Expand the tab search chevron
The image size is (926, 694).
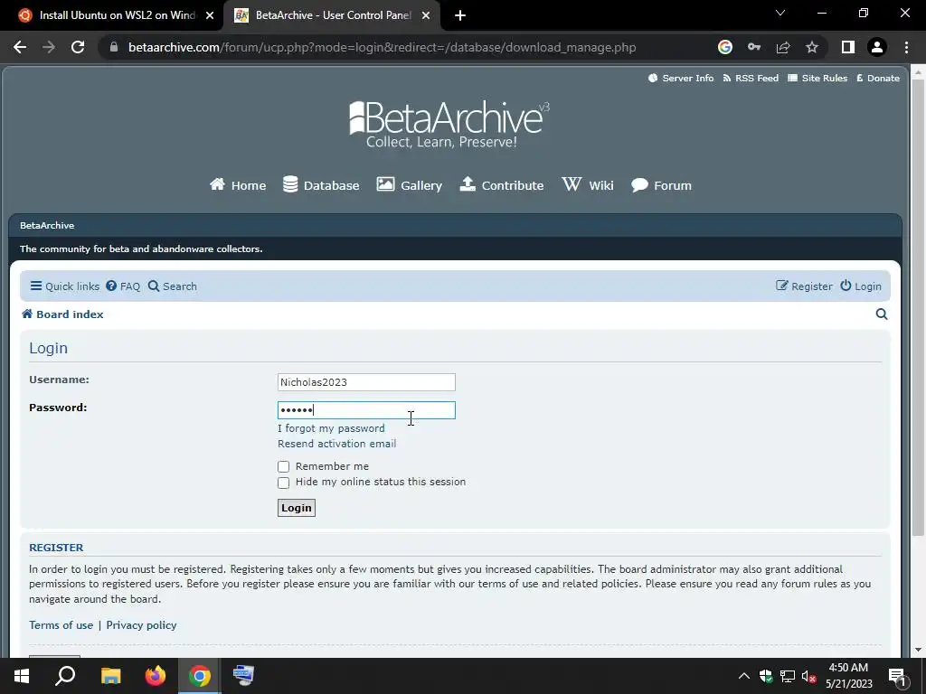tap(780, 13)
